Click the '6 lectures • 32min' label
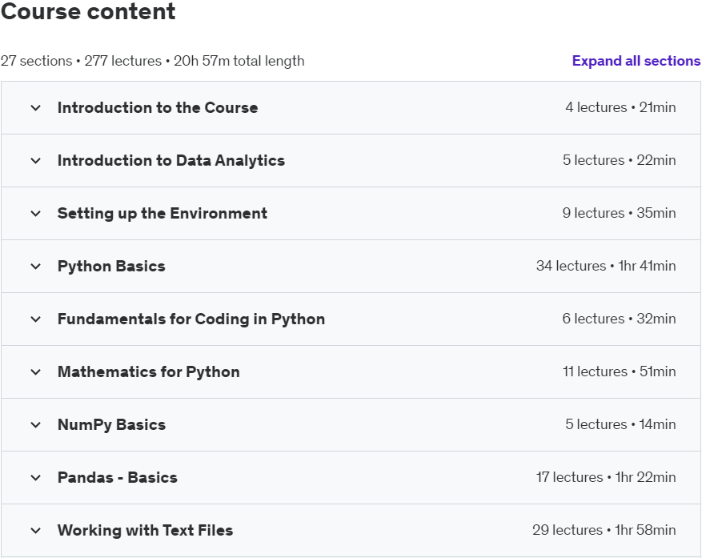Viewport: 702px width, 558px height. click(619, 319)
